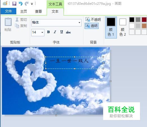Open the font size 14 dropdown
Image resolution: width=147 pixels, height=127 pixels.
point(42,32)
